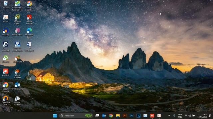This screenshot has width=213, height=119.
Task: Open the POR PTB2 language switcher
Action: click(180, 116)
